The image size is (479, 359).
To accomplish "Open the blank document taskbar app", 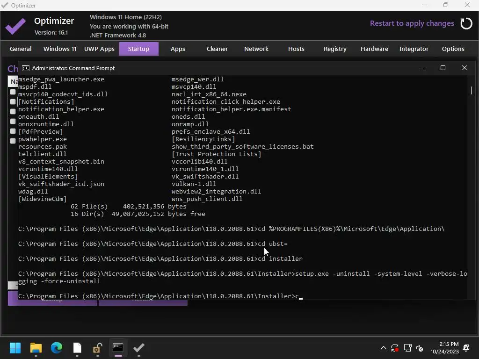I will [x=77, y=348].
